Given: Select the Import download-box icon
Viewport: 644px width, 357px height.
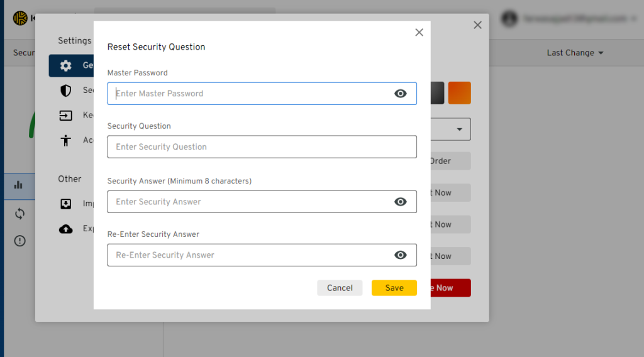Looking at the screenshot, I should pyautogui.click(x=65, y=204).
